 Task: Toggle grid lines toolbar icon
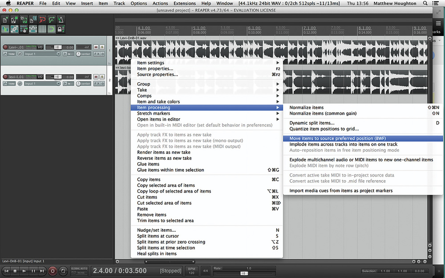[x=42, y=29]
